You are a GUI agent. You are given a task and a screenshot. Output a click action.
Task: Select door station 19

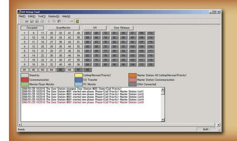point(43,42)
